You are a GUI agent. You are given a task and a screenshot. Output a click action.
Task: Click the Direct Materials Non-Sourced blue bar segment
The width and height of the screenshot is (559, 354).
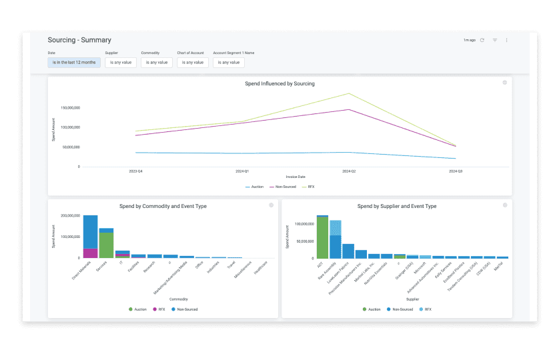(91, 232)
